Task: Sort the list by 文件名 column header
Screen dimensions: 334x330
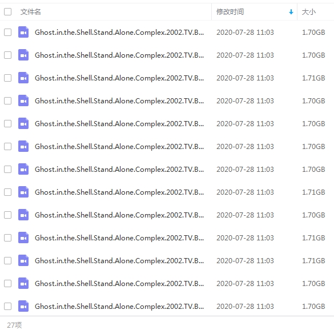Action: pos(30,12)
